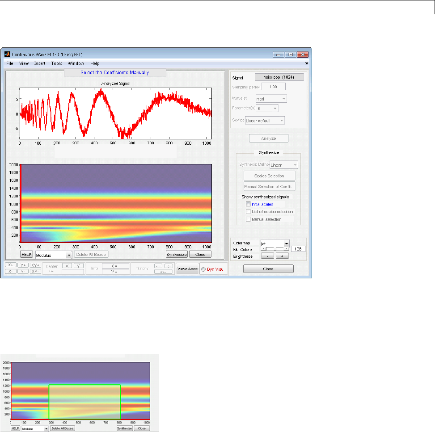Screen dimensions: 435x432
Task: Click Manual Selection of Coefficients button
Action: 270,187
